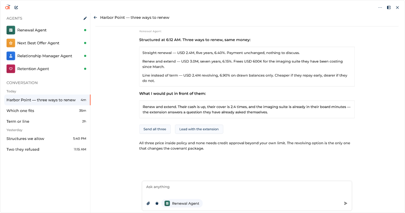Select the Retention Agent heart icon
This screenshot has height=213, width=405.
11,69
